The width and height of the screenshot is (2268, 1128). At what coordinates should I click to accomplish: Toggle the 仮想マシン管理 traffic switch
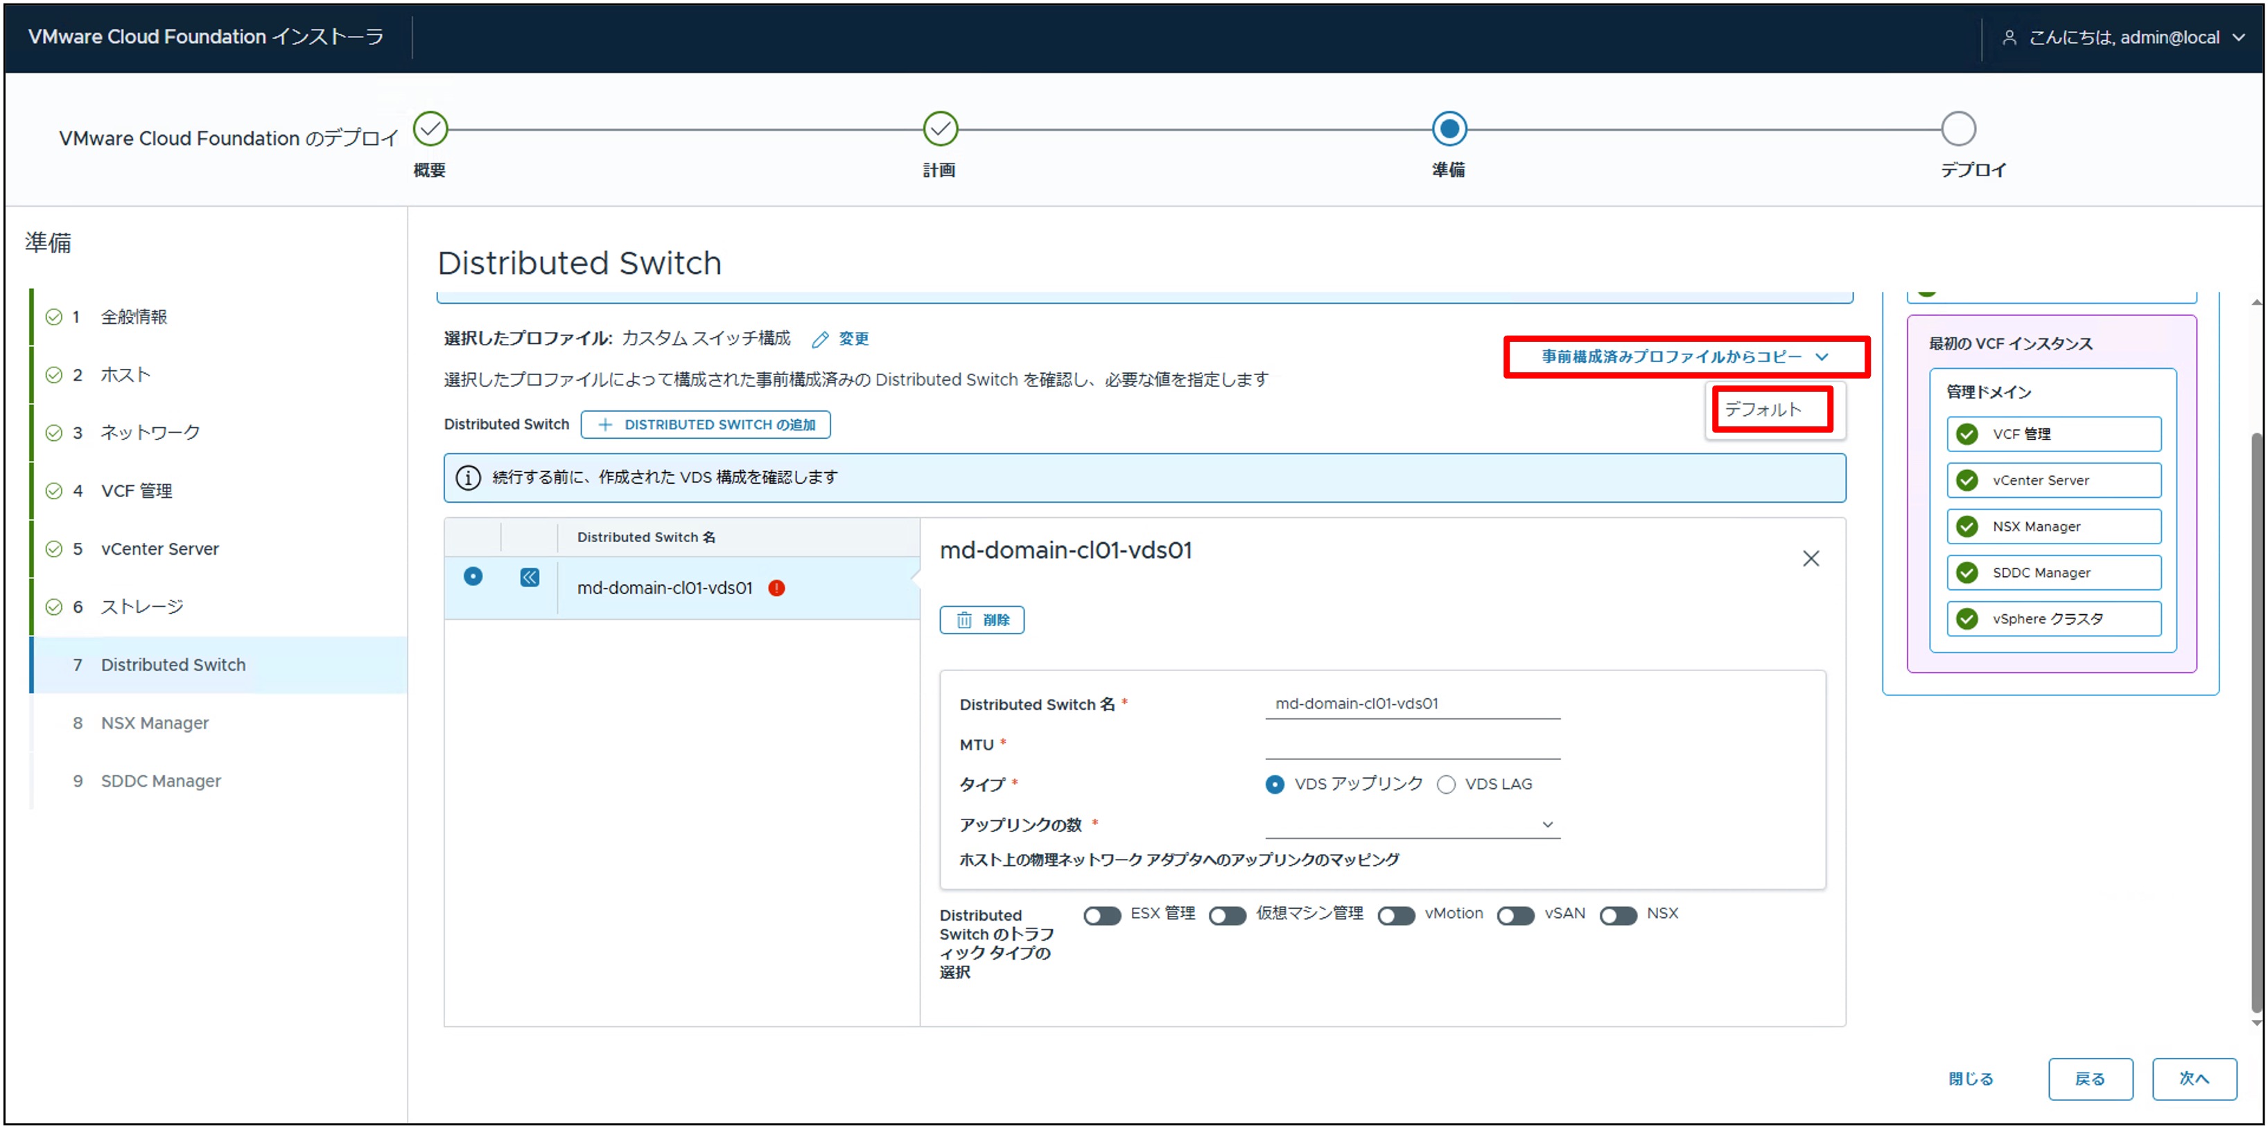pyautogui.click(x=1228, y=916)
